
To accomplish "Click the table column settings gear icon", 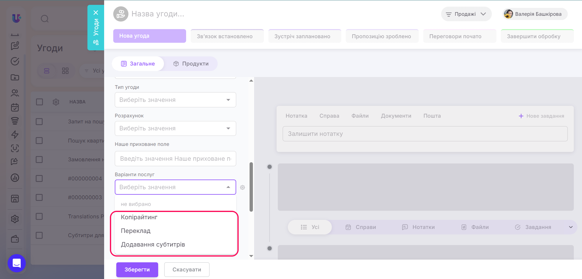I will tap(56, 102).
